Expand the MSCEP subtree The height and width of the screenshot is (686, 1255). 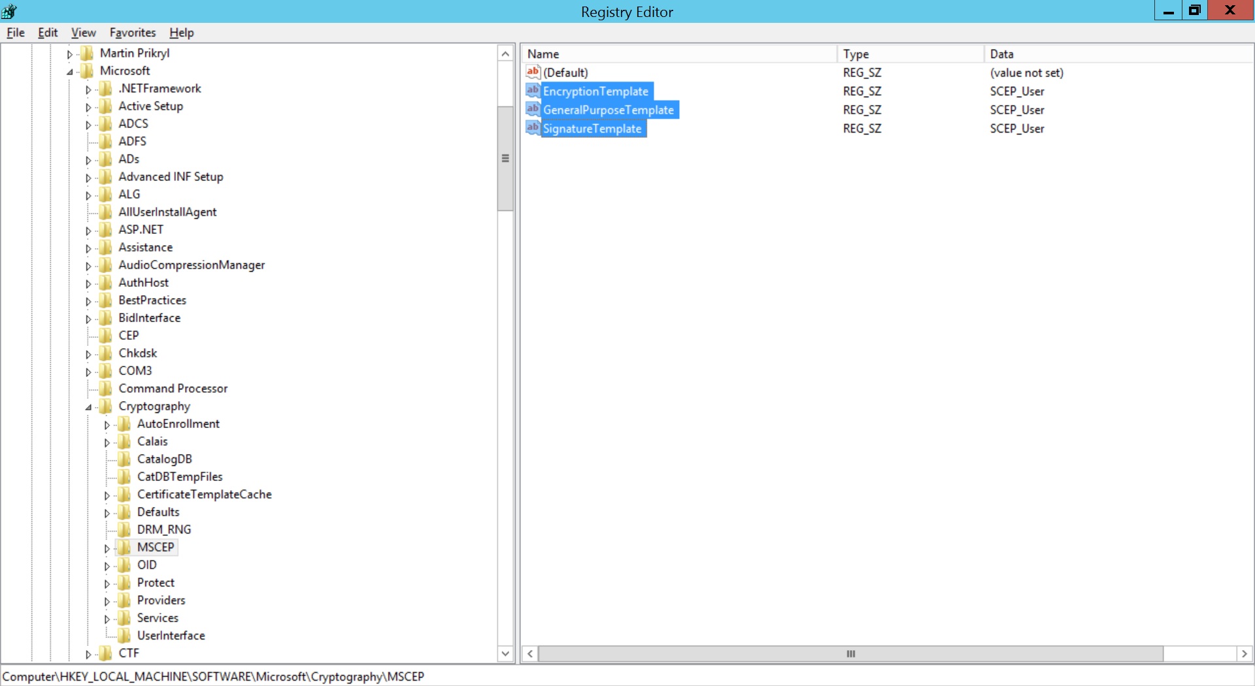[x=108, y=547]
